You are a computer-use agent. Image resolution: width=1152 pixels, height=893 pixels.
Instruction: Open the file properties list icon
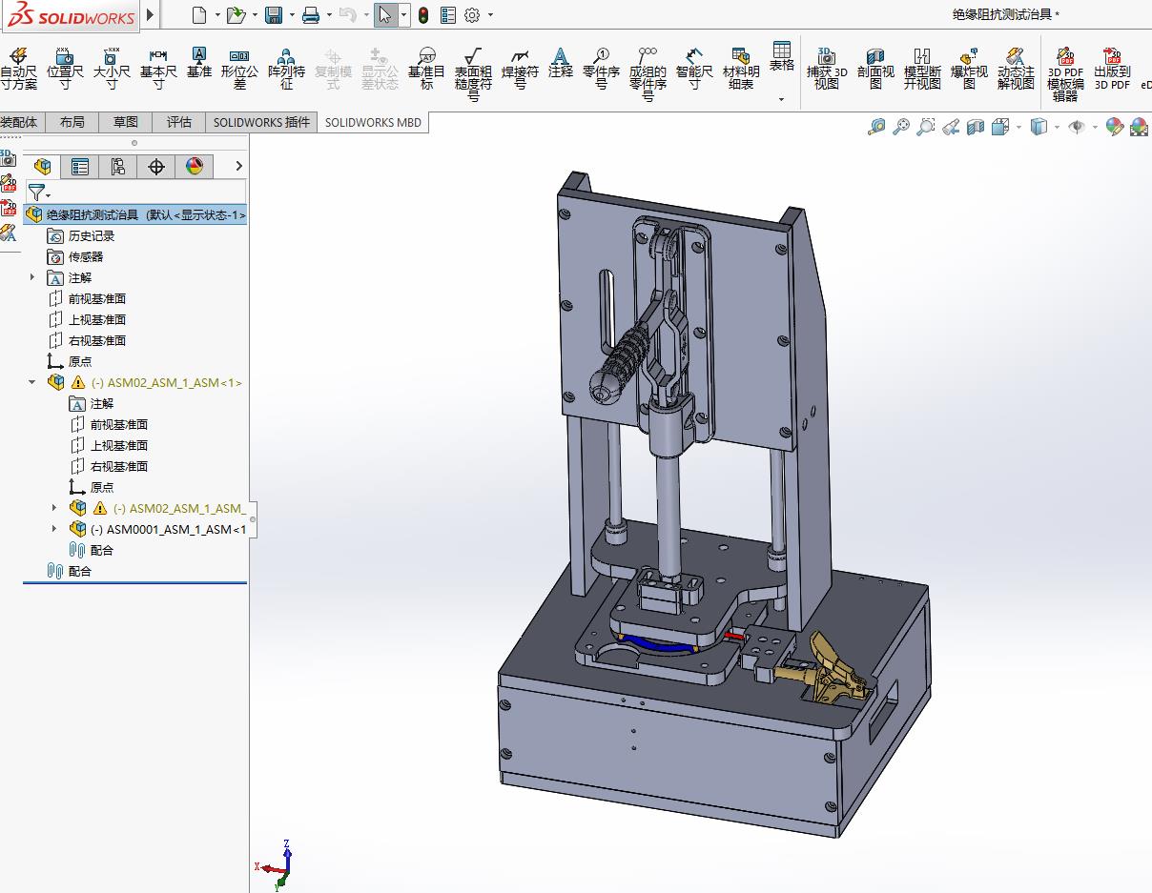tap(448, 14)
